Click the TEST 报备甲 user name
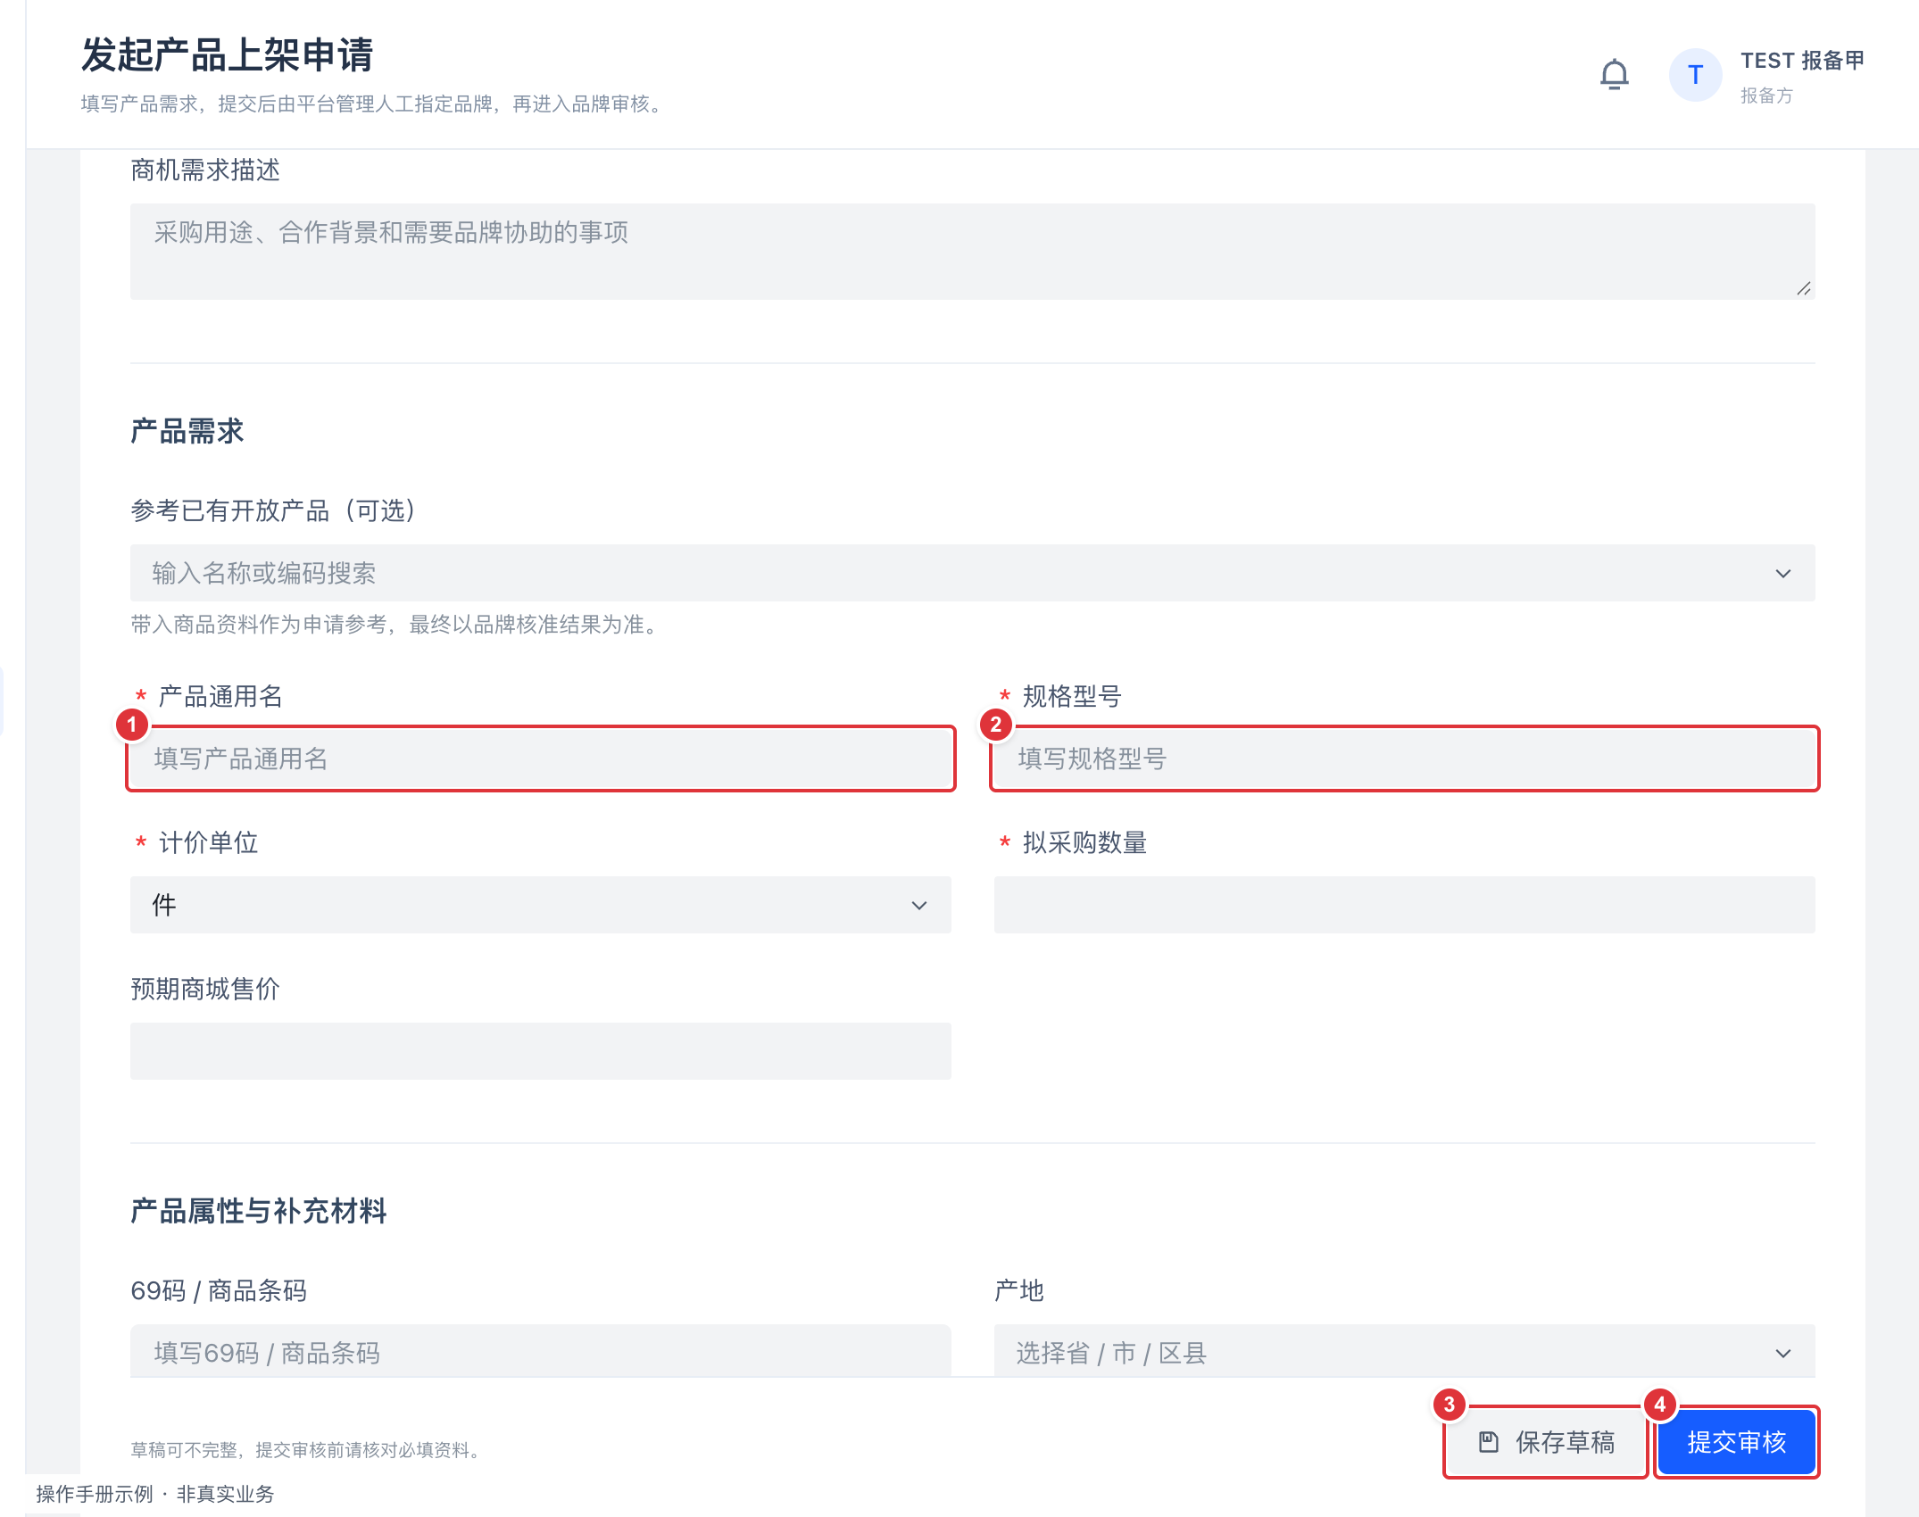1919x1517 pixels. 1802,60
